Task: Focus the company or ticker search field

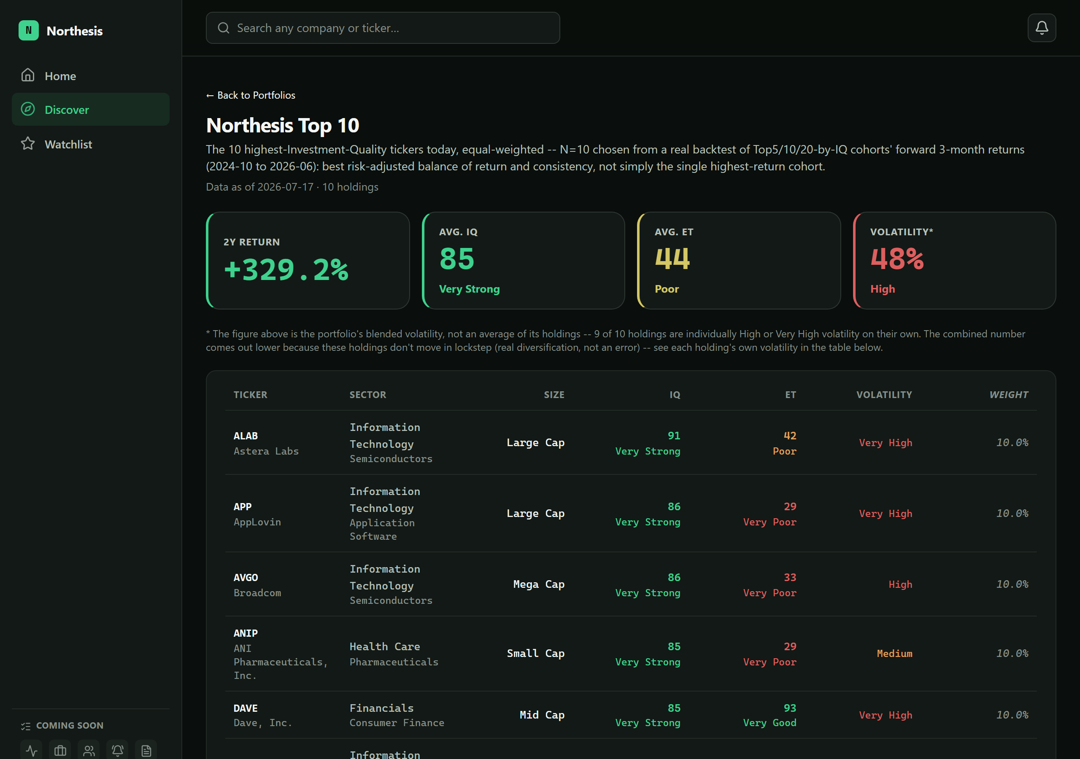Action: pyautogui.click(x=383, y=28)
